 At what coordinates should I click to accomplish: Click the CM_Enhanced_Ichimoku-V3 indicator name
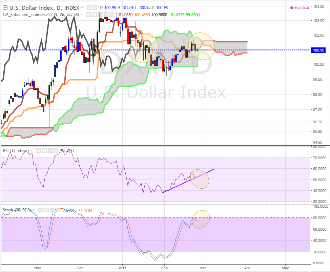click(x=41, y=15)
